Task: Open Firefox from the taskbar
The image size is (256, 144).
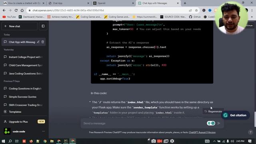Action: point(31,141)
